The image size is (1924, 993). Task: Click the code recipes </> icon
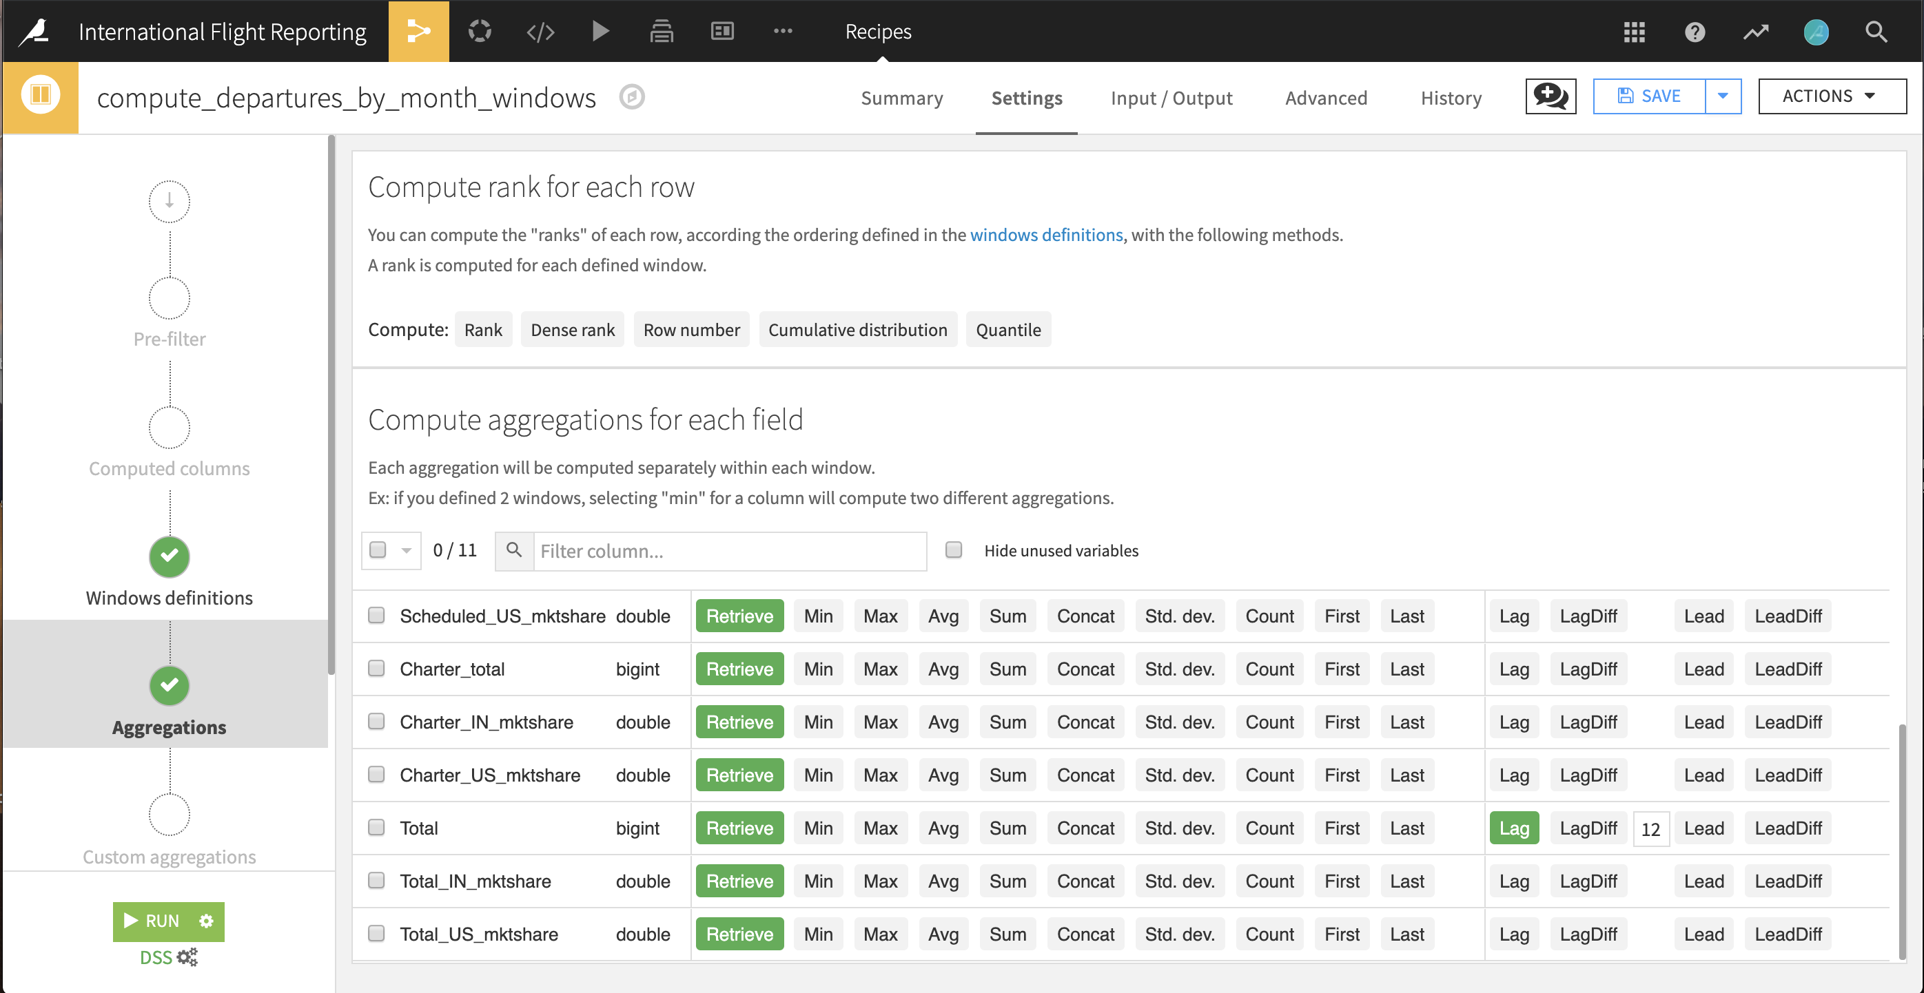tap(540, 32)
